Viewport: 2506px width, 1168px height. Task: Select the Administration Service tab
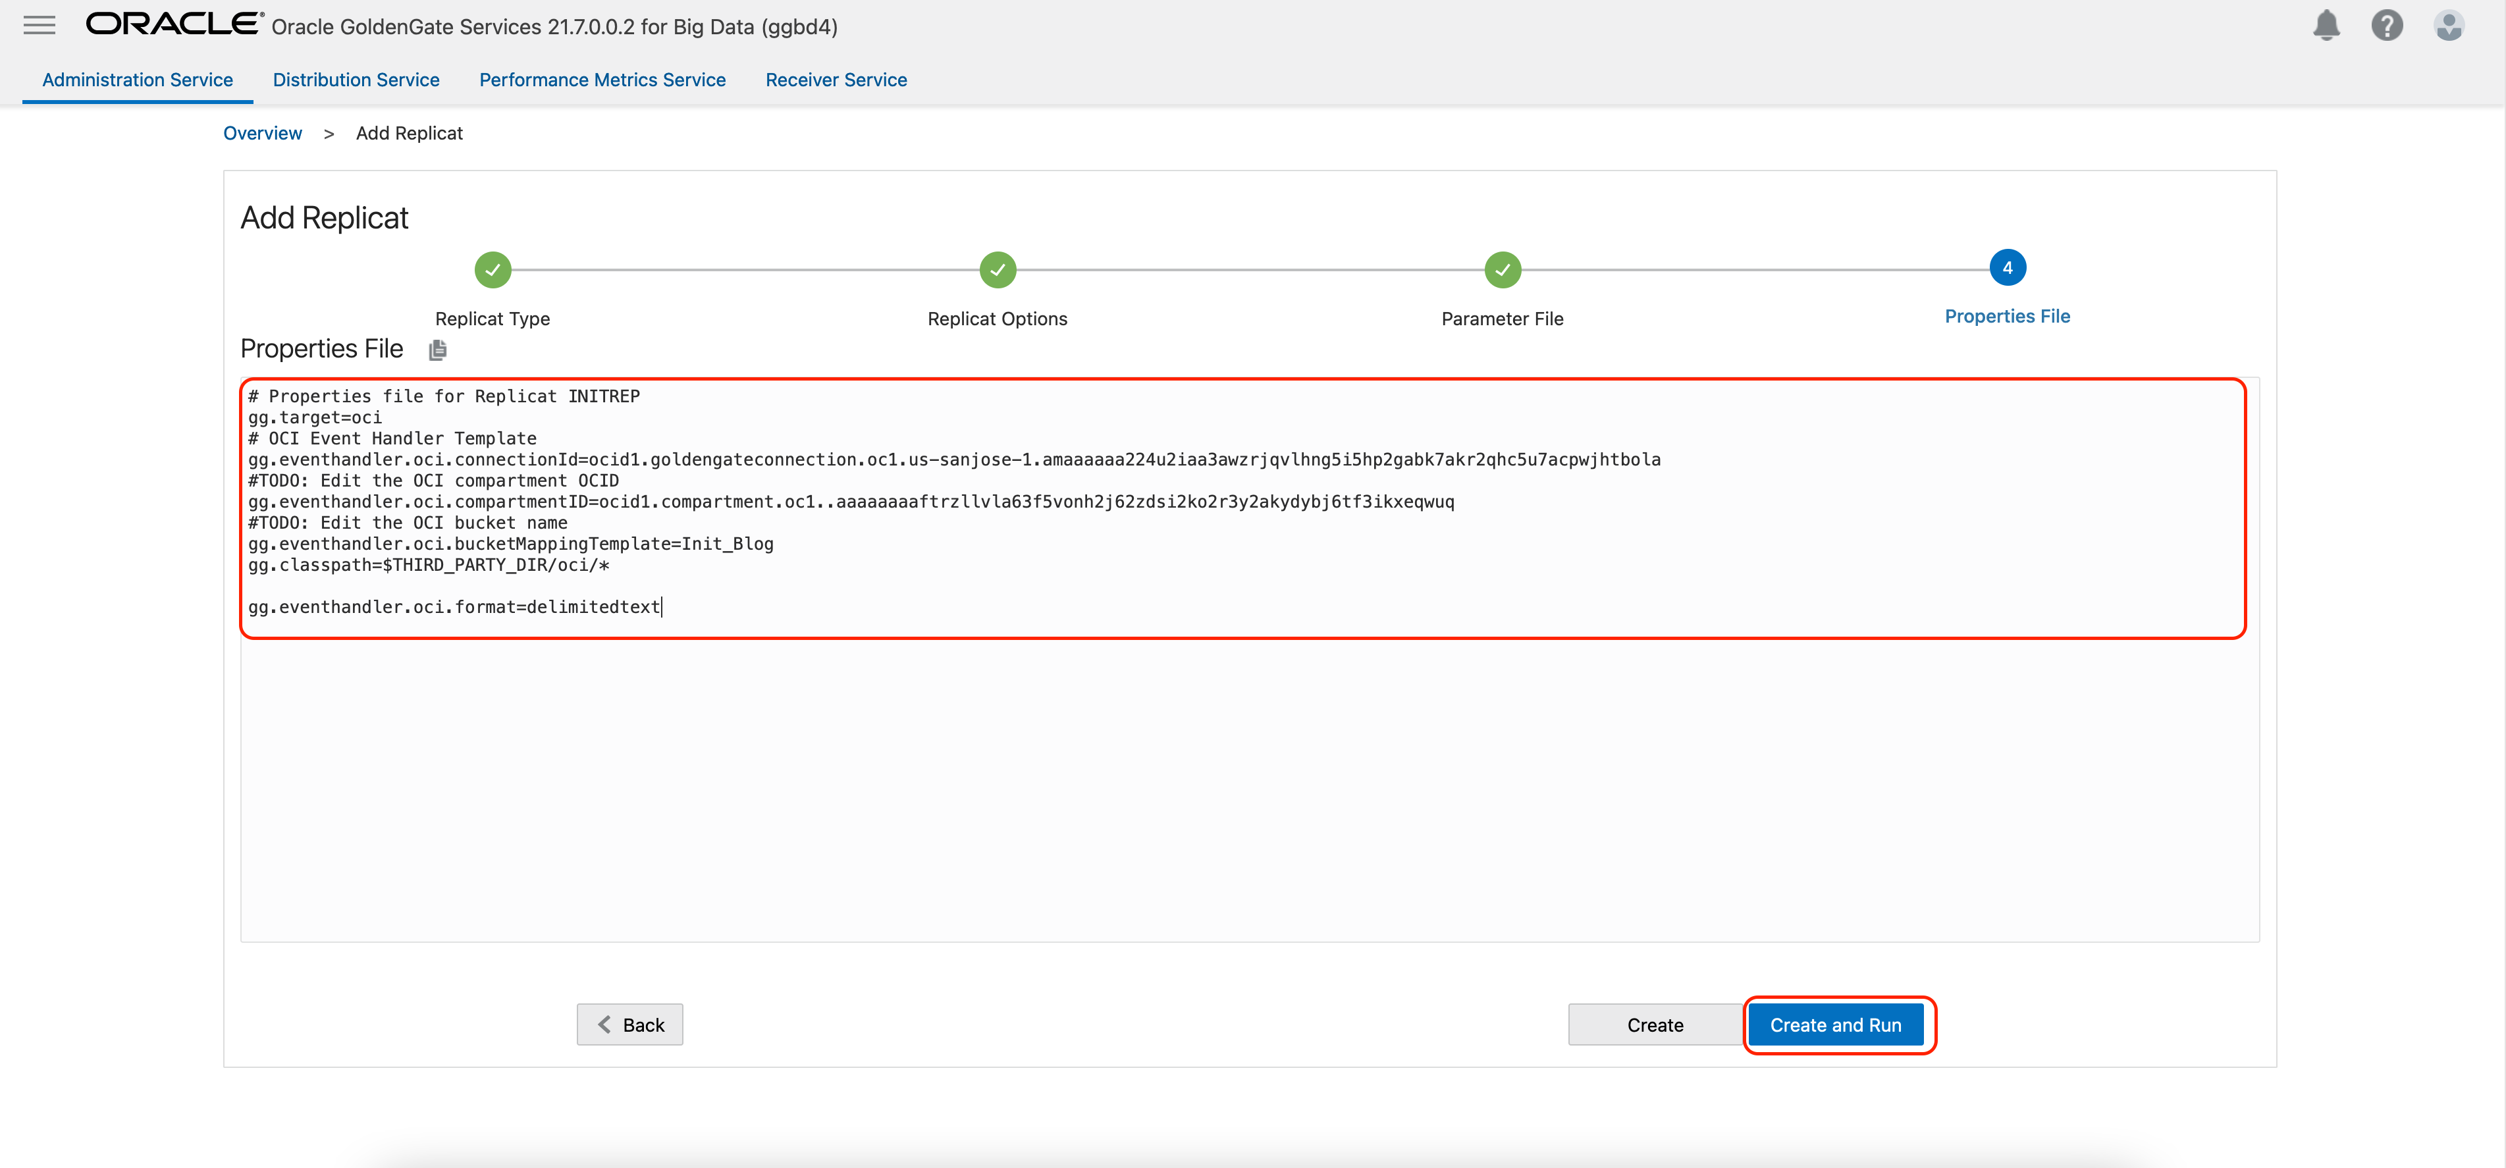(x=136, y=80)
